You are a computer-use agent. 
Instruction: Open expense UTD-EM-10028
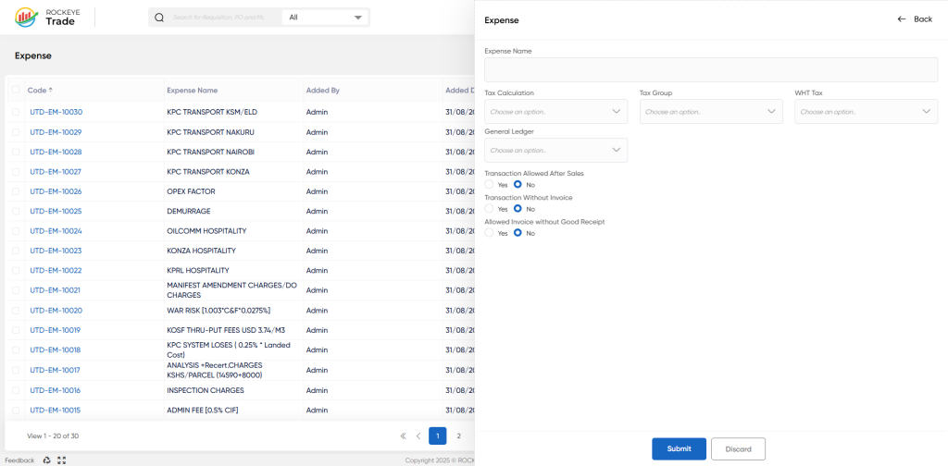(x=56, y=153)
